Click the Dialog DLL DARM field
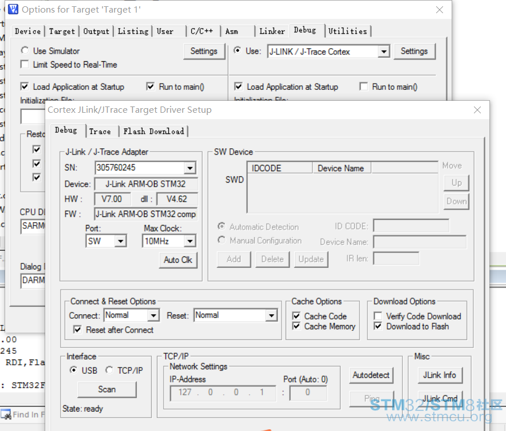Screen dimensions: 506x431 point(33,280)
